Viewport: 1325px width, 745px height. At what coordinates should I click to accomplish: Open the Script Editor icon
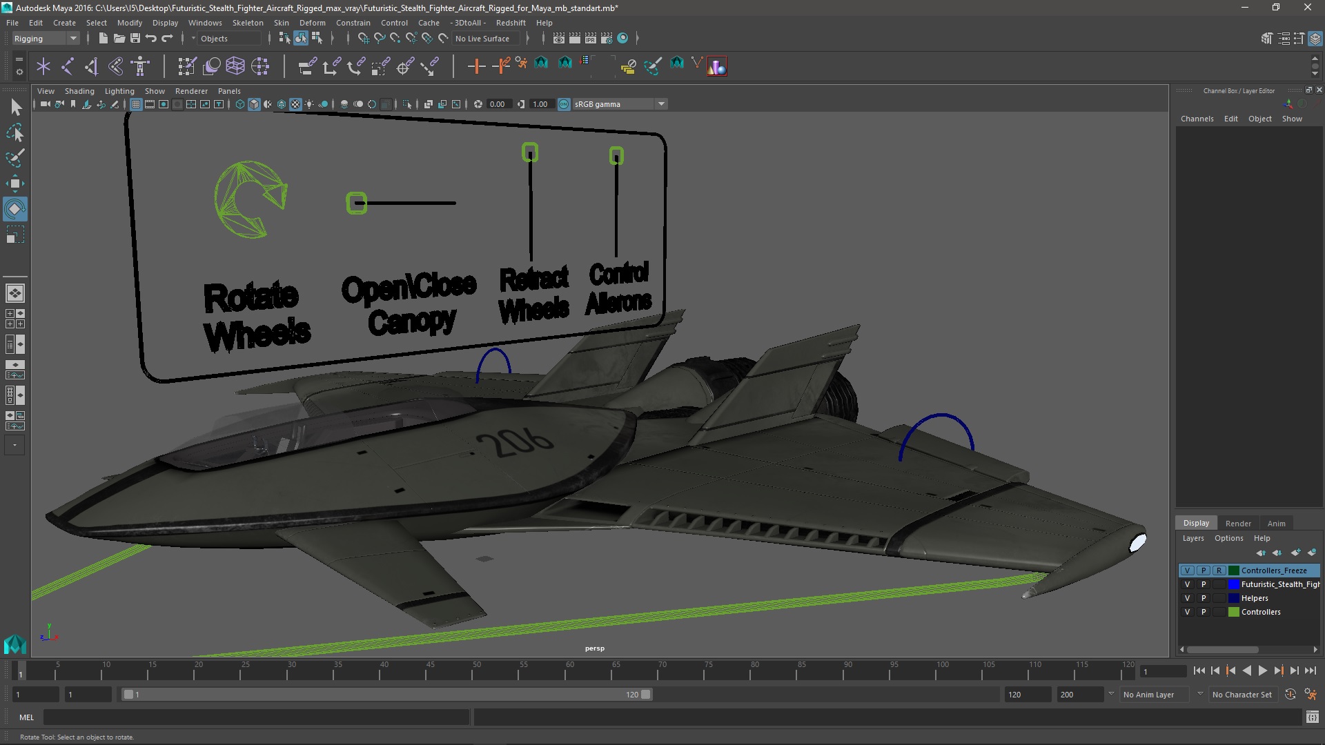(x=1312, y=717)
